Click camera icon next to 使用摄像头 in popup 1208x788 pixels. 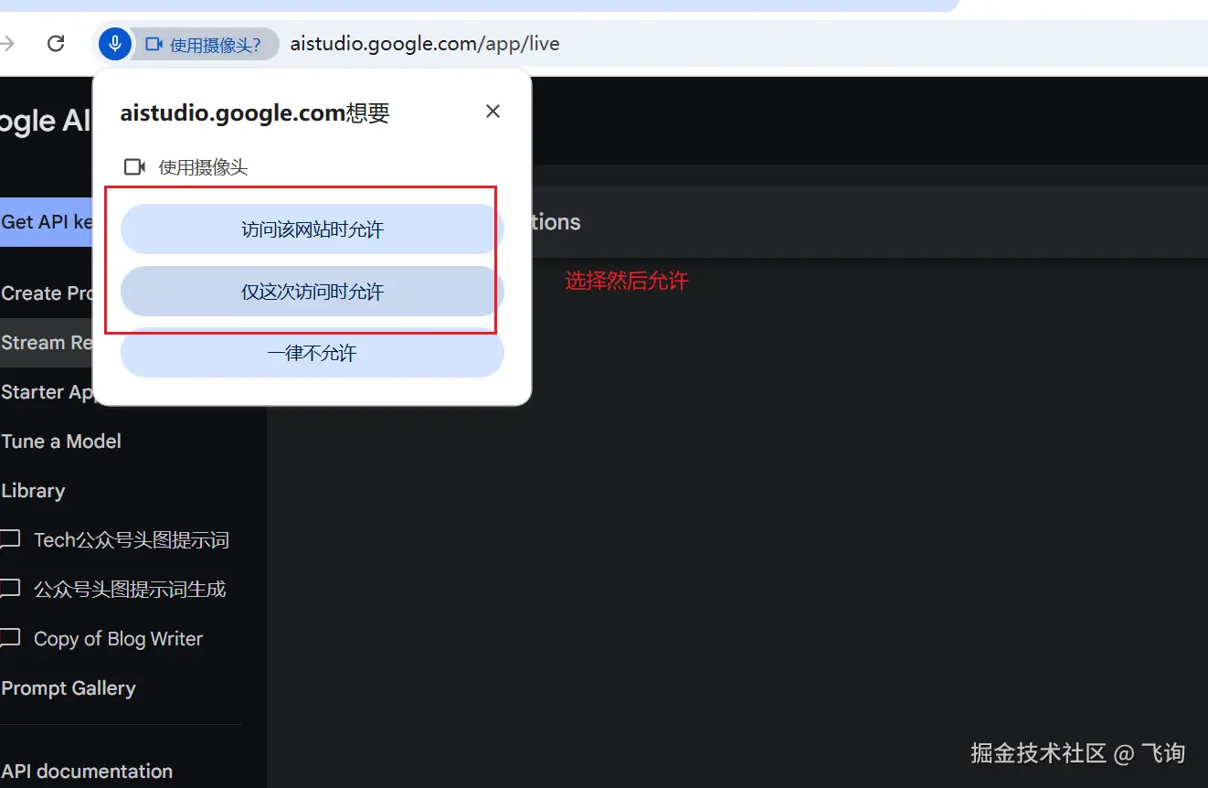point(134,167)
